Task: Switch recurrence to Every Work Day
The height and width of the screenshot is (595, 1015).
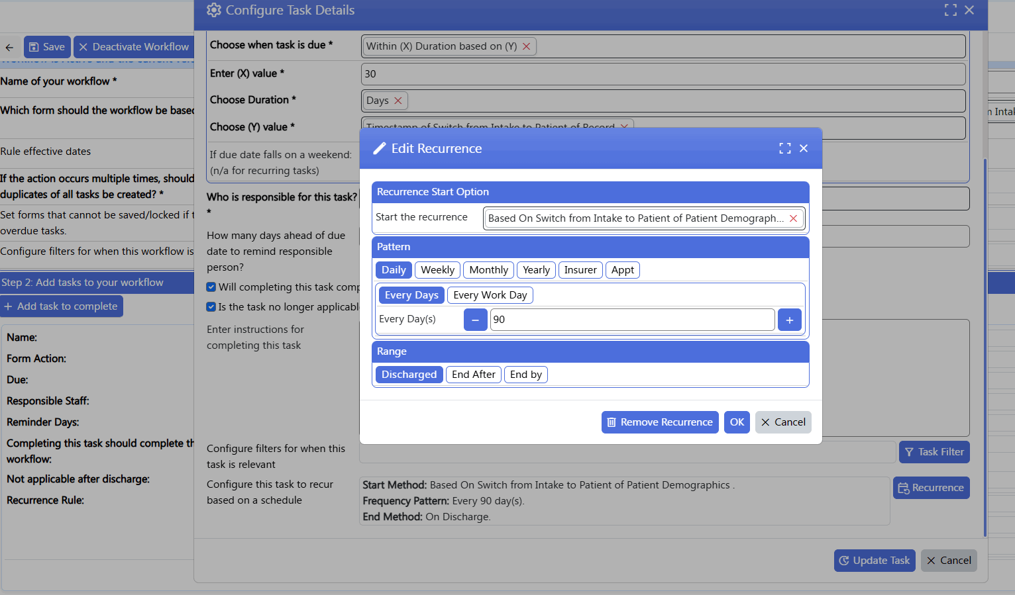Action: coord(490,295)
